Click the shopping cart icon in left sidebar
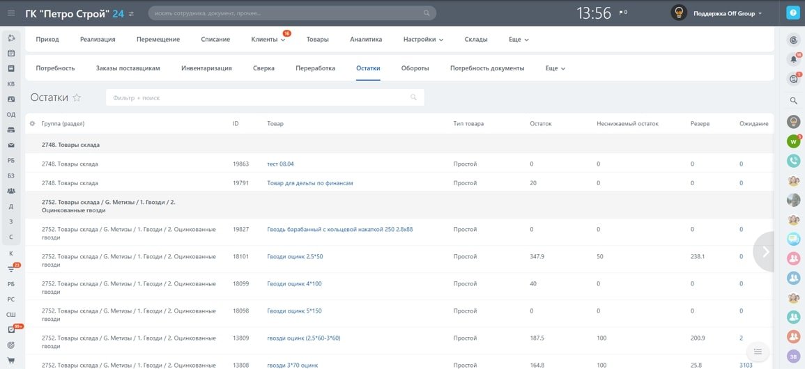 click(11, 360)
